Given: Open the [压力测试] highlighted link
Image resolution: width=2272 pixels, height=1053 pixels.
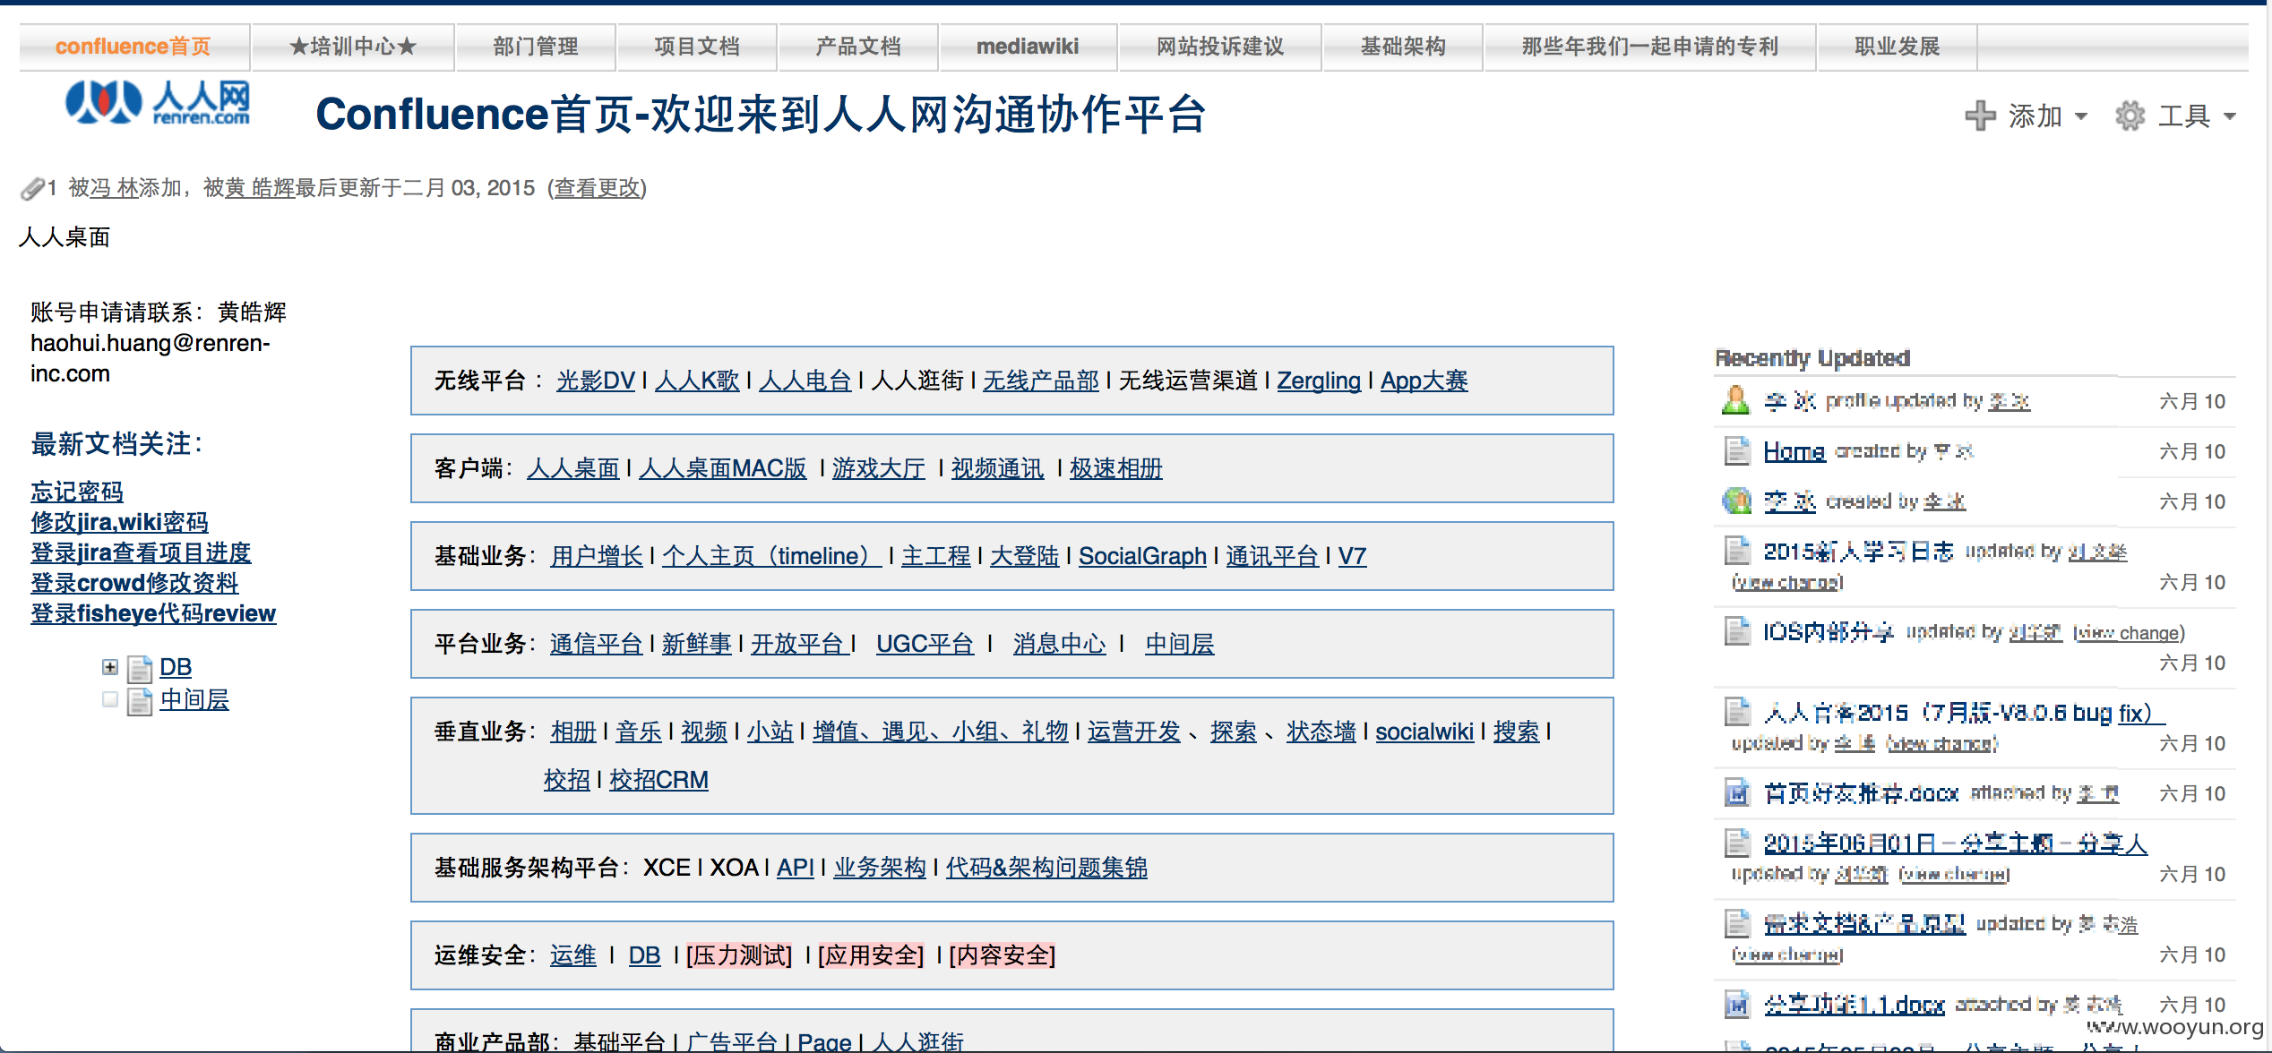Looking at the screenshot, I should (x=739, y=955).
